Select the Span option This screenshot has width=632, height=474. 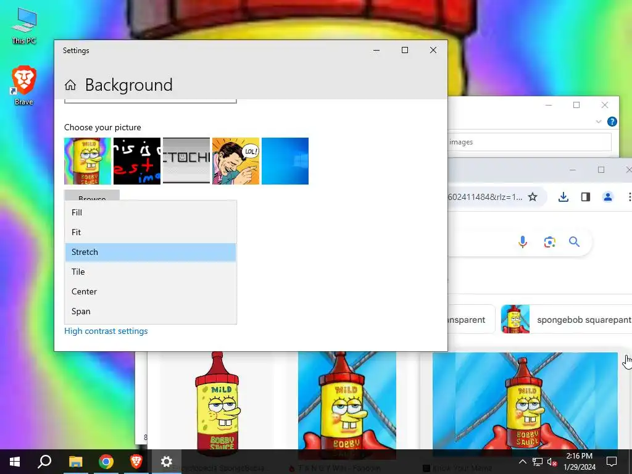pyautogui.click(x=151, y=311)
